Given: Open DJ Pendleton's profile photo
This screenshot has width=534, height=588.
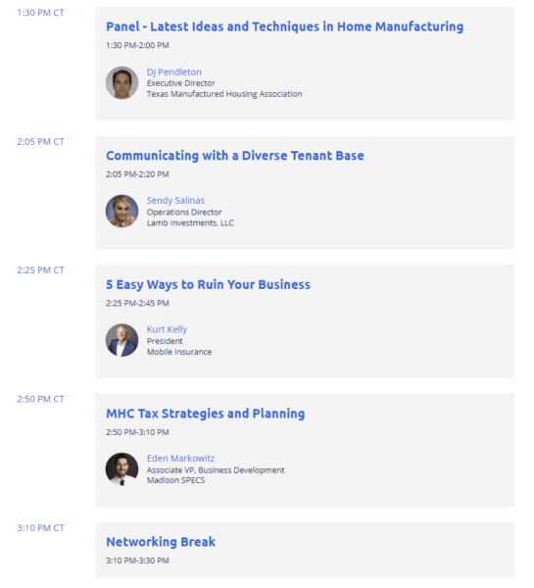Looking at the screenshot, I should click(121, 83).
